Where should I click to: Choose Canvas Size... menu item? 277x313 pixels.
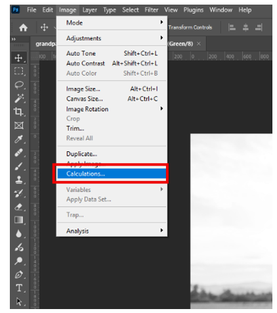112,99
